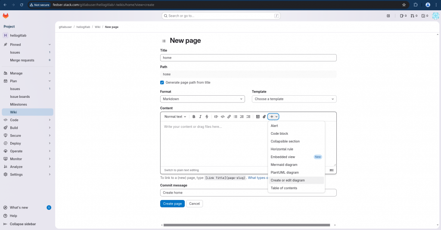
Task: Switch to plain text editing
Action: (181, 170)
